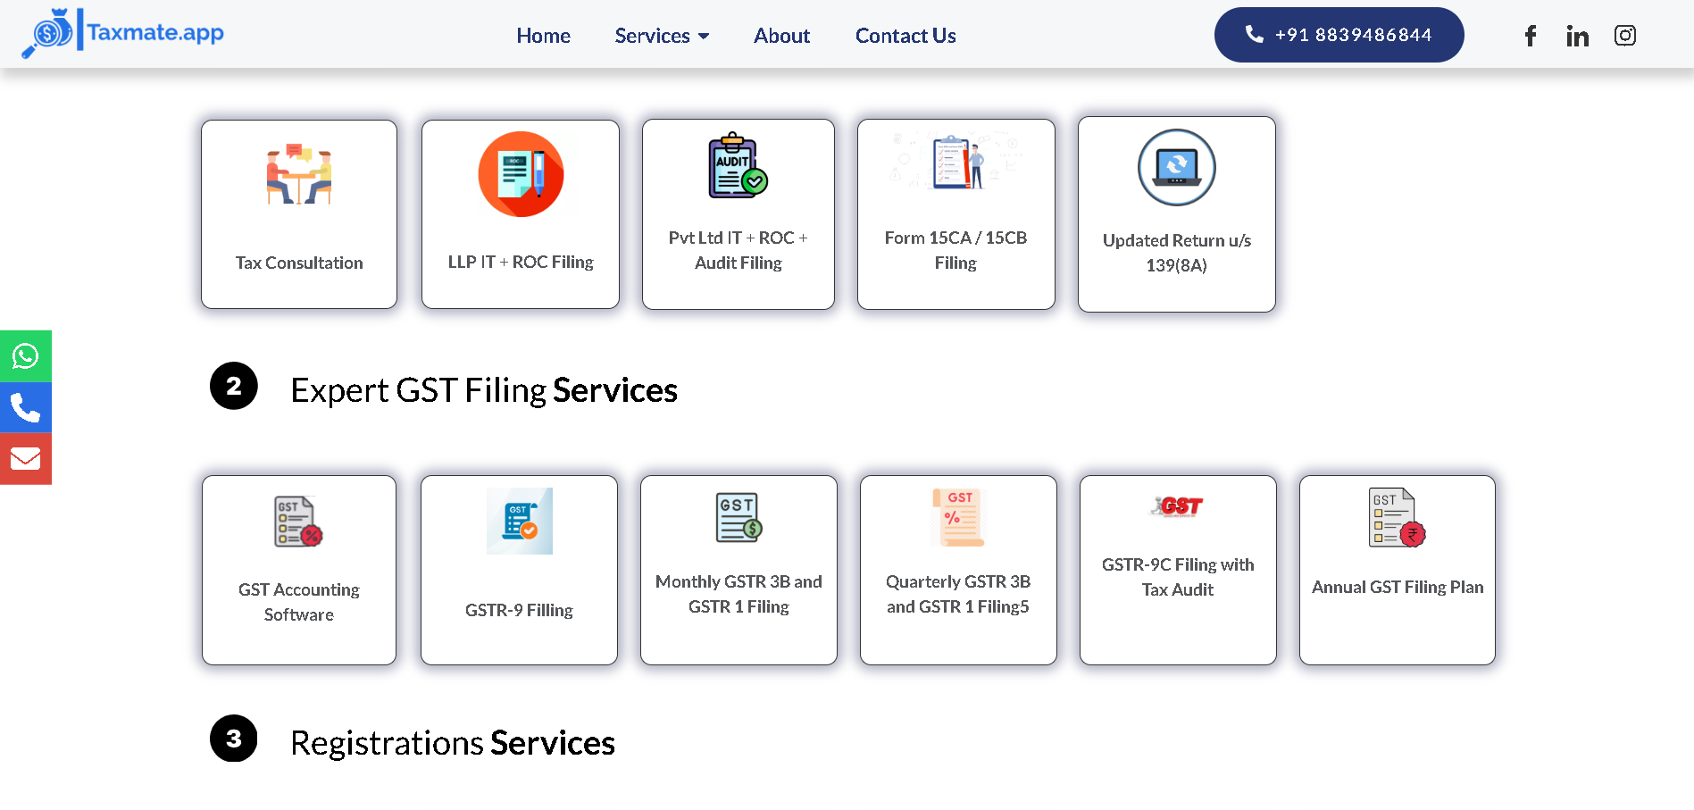Click the GST Accounting Software icon
This screenshot has height=810, width=1694.
click(298, 522)
